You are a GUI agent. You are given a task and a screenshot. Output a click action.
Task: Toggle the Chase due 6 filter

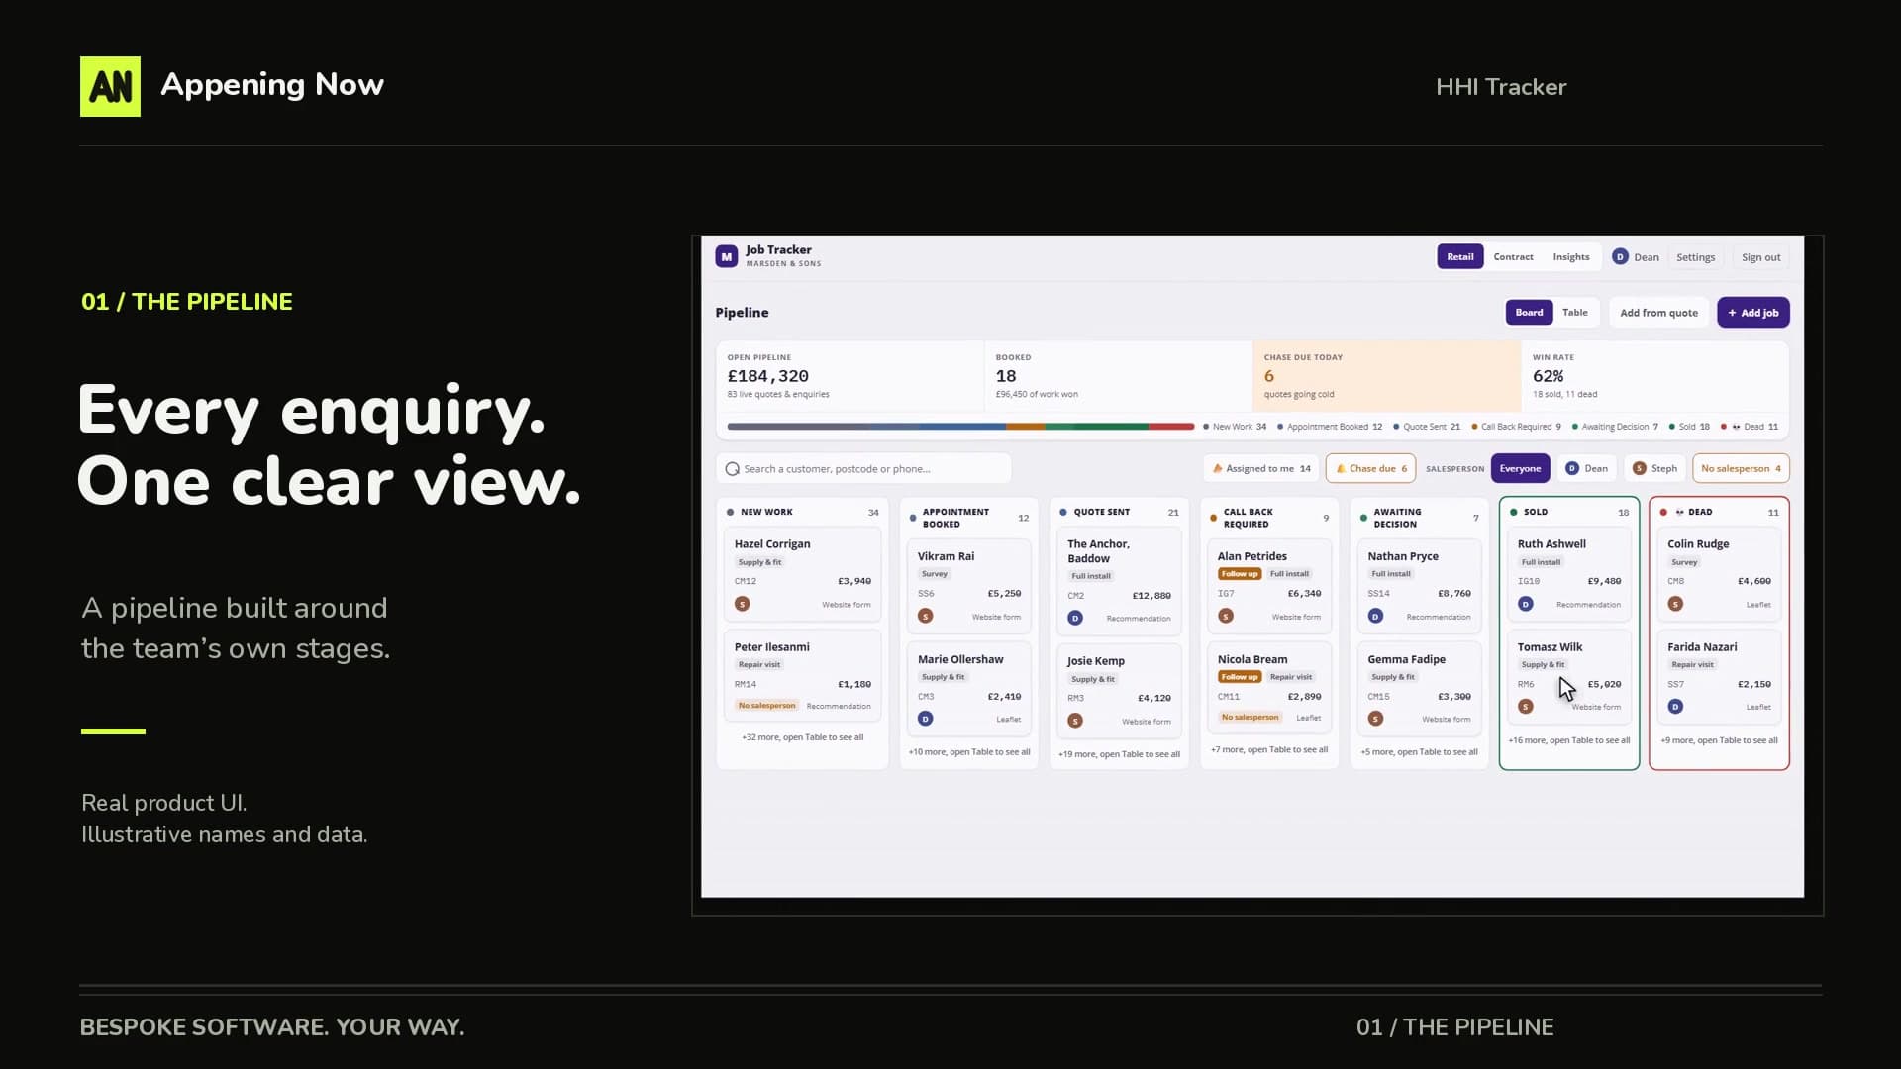coord(1371,469)
